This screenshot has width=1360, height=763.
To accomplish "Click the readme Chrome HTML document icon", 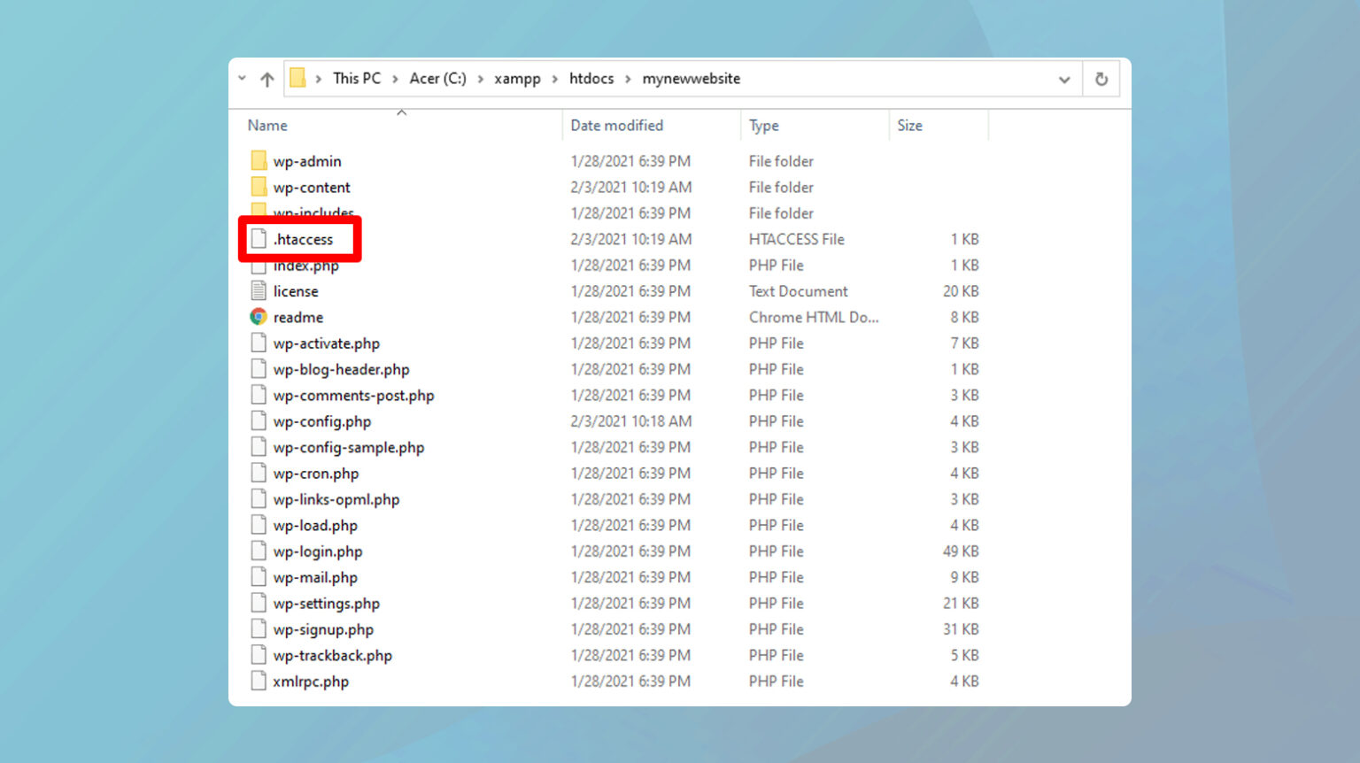I will click(x=259, y=317).
